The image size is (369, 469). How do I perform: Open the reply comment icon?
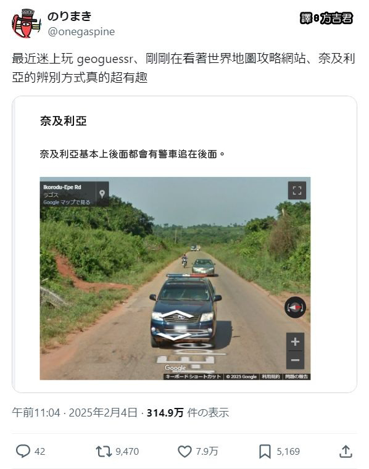(23, 451)
